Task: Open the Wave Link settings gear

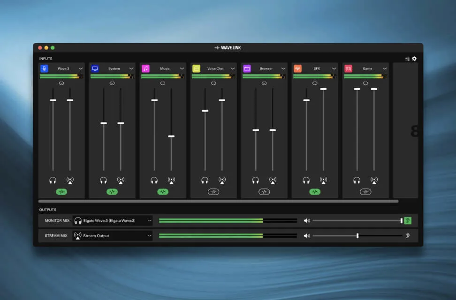Action: [x=414, y=58]
